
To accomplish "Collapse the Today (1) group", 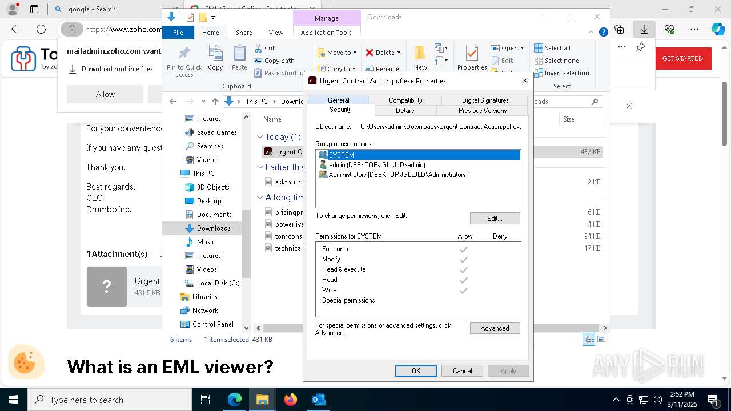I will coord(260,137).
